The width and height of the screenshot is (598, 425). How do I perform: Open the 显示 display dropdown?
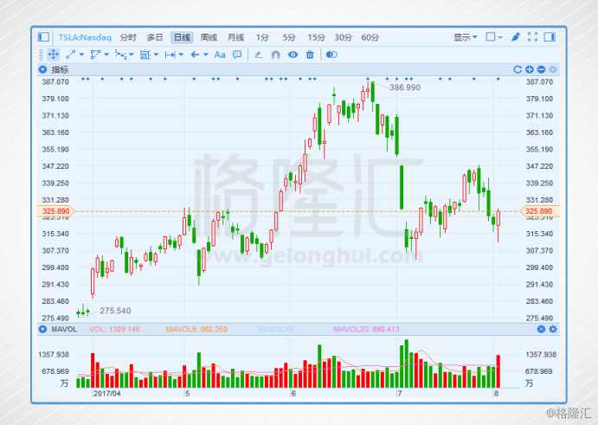click(466, 37)
